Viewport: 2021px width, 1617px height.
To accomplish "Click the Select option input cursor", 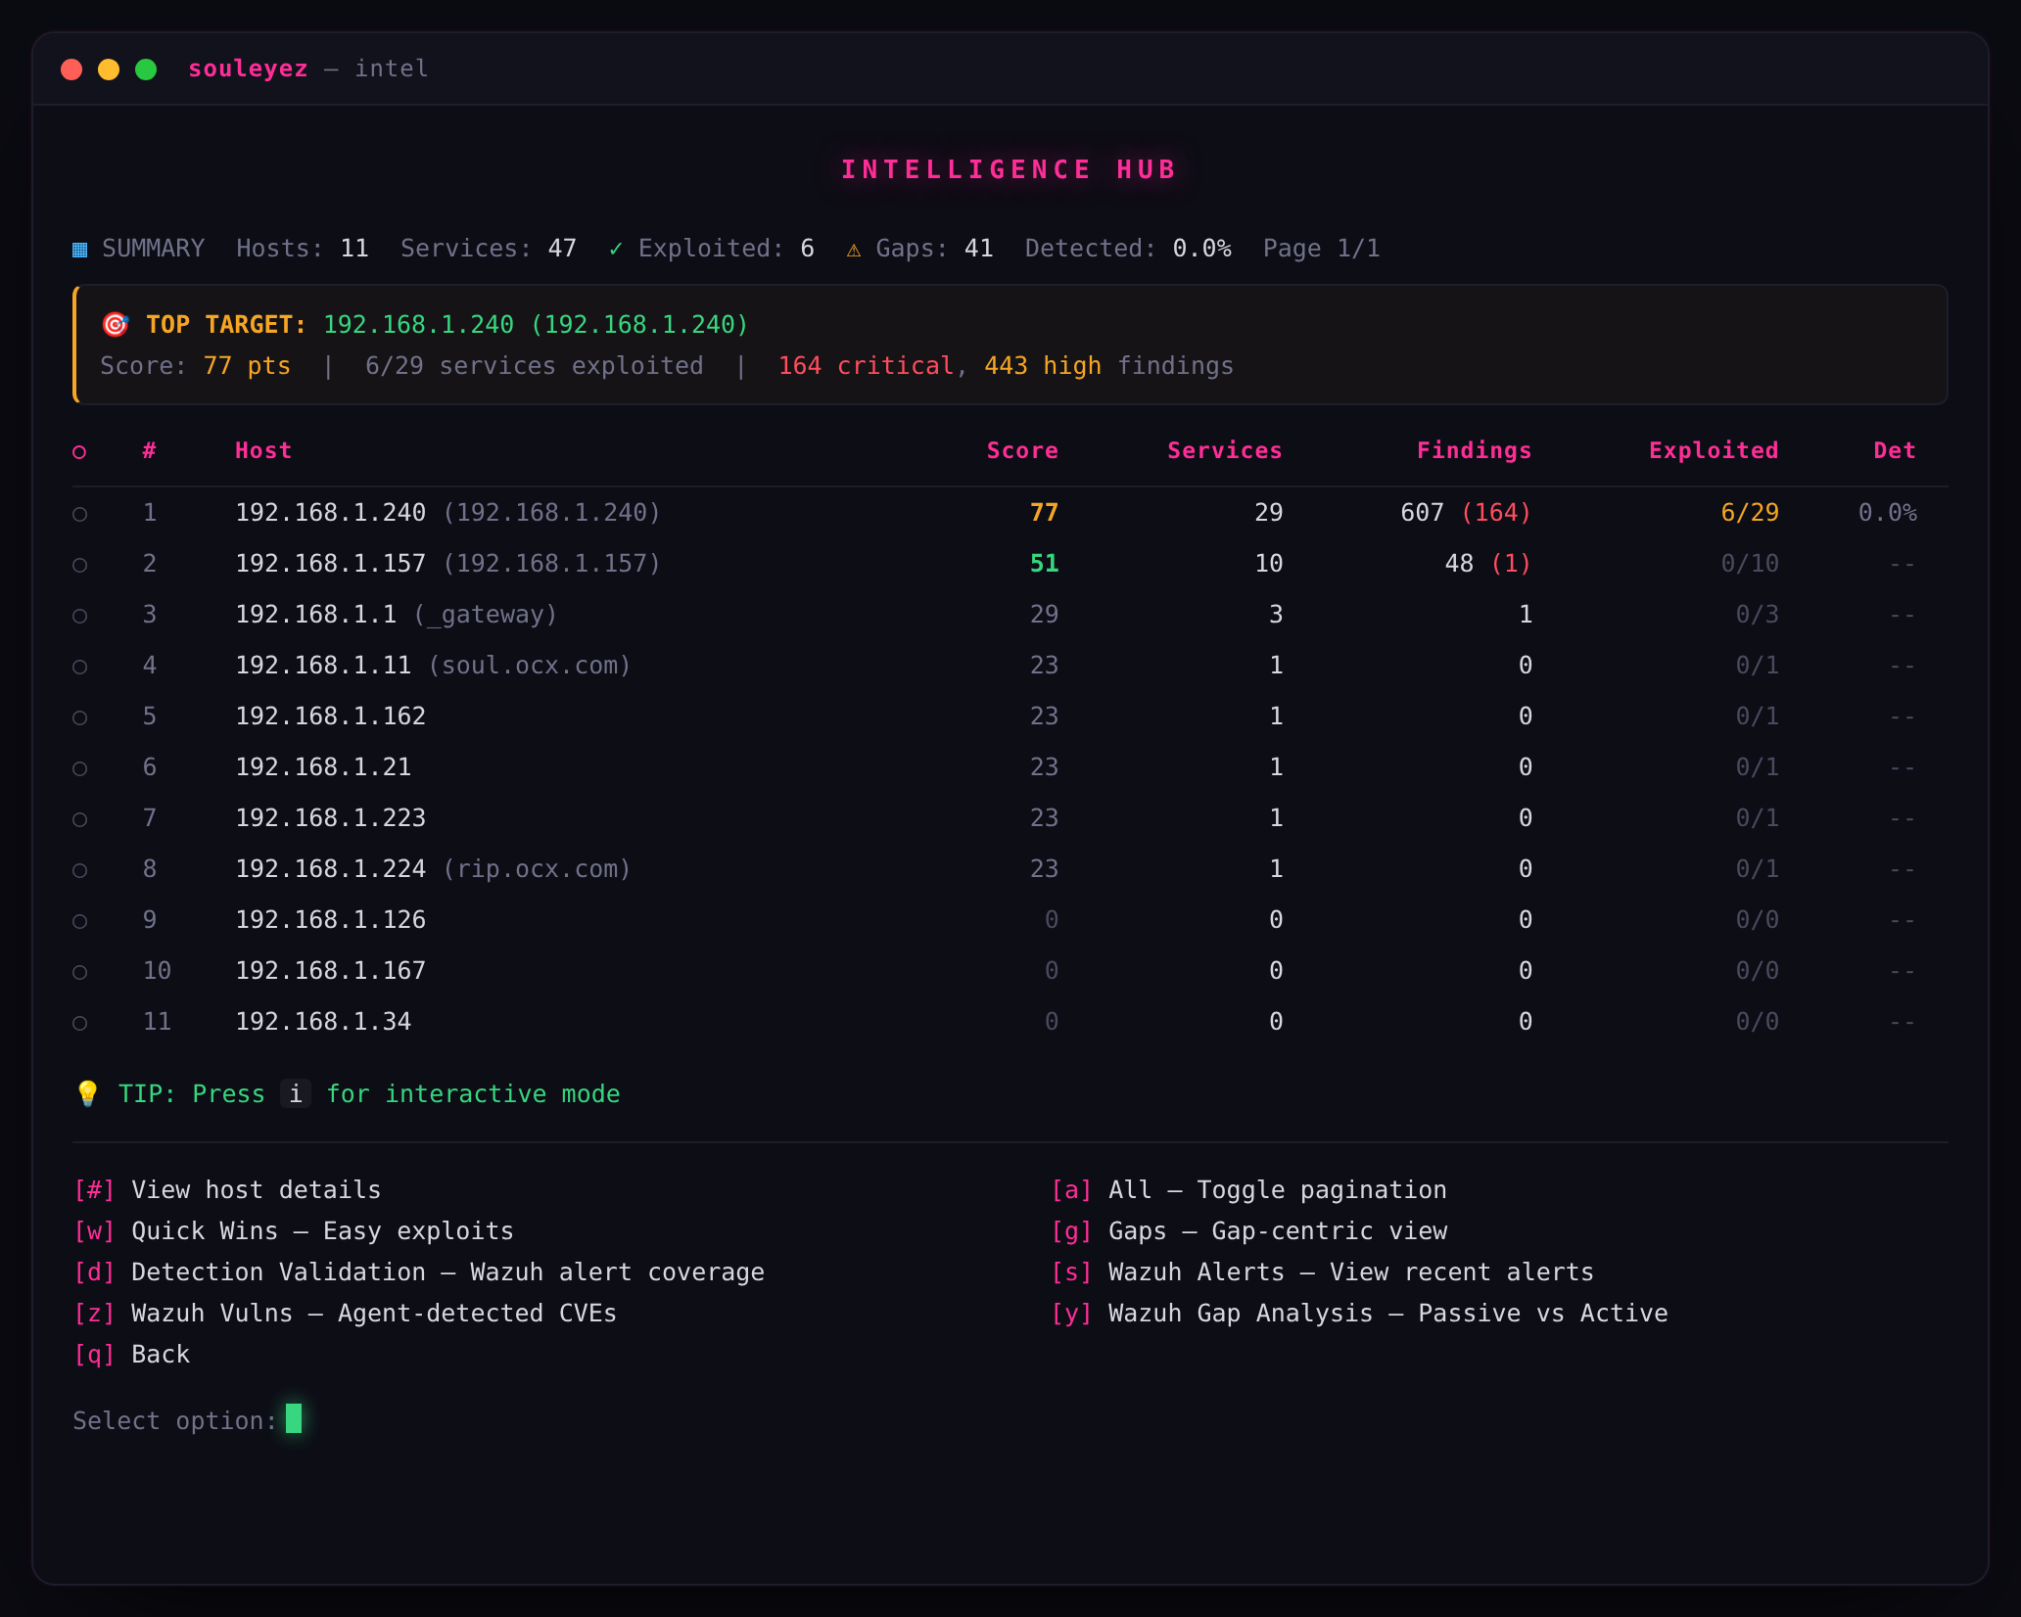I will [x=294, y=1418].
